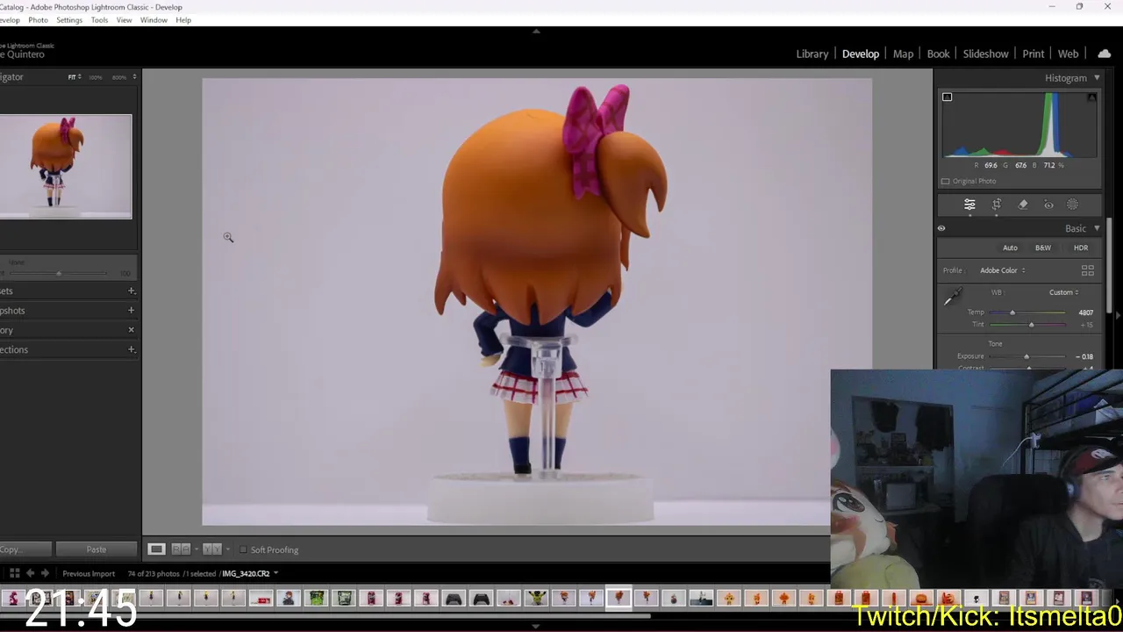Image resolution: width=1123 pixels, height=632 pixels.
Task: Hide the bottom filmstrip panel arrow
Action: point(536,627)
